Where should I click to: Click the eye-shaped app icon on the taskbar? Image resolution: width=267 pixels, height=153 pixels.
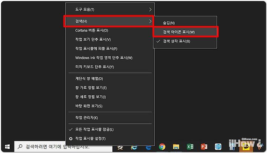tap(120, 147)
